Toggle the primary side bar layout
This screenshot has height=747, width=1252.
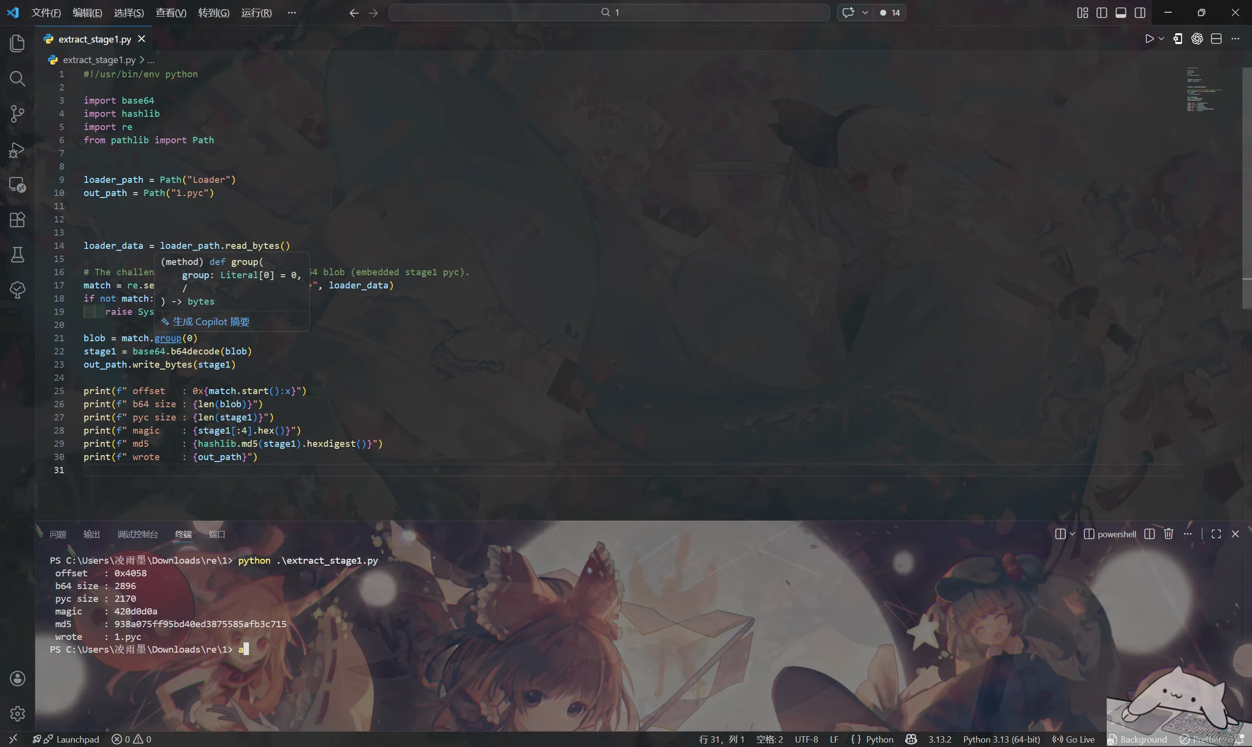[x=1101, y=13]
